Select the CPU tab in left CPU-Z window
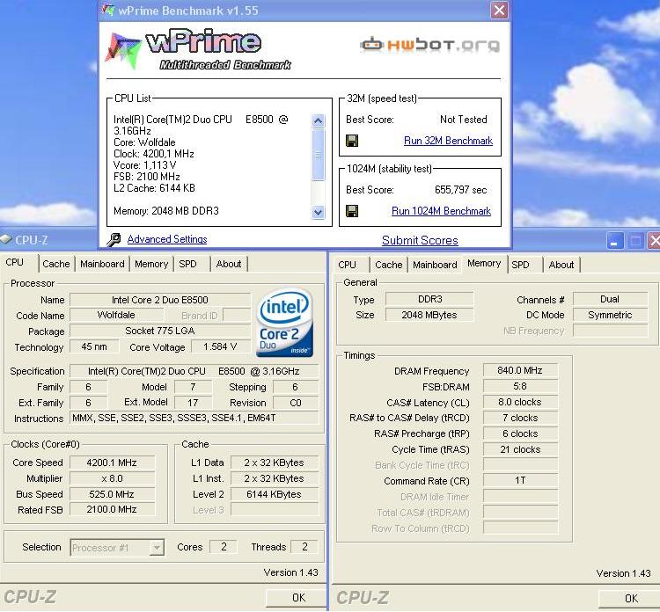Viewport: 660px width, 612px height. tap(19, 263)
